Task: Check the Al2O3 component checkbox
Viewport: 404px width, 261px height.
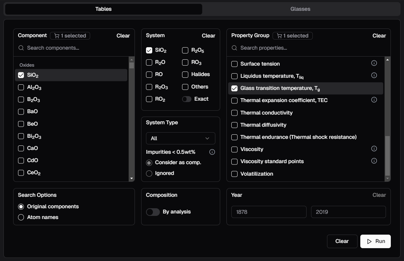Action: pos(21,87)
